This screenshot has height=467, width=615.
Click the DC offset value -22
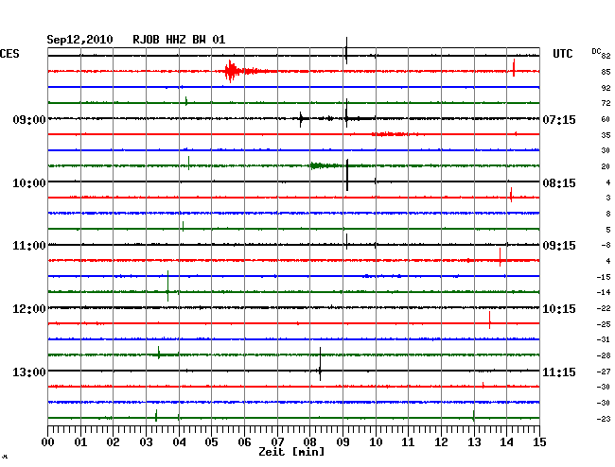point(604,308)
